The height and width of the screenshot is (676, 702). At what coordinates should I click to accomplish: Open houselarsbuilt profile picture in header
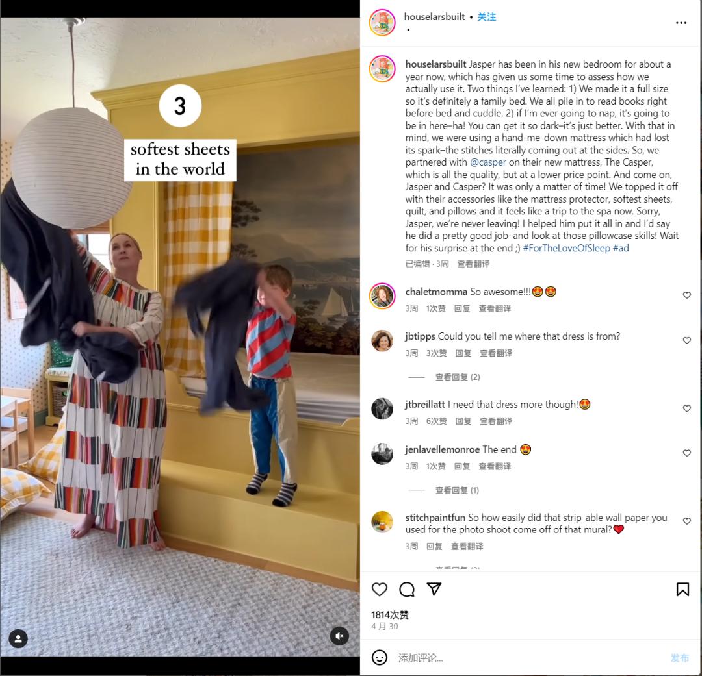382,22
